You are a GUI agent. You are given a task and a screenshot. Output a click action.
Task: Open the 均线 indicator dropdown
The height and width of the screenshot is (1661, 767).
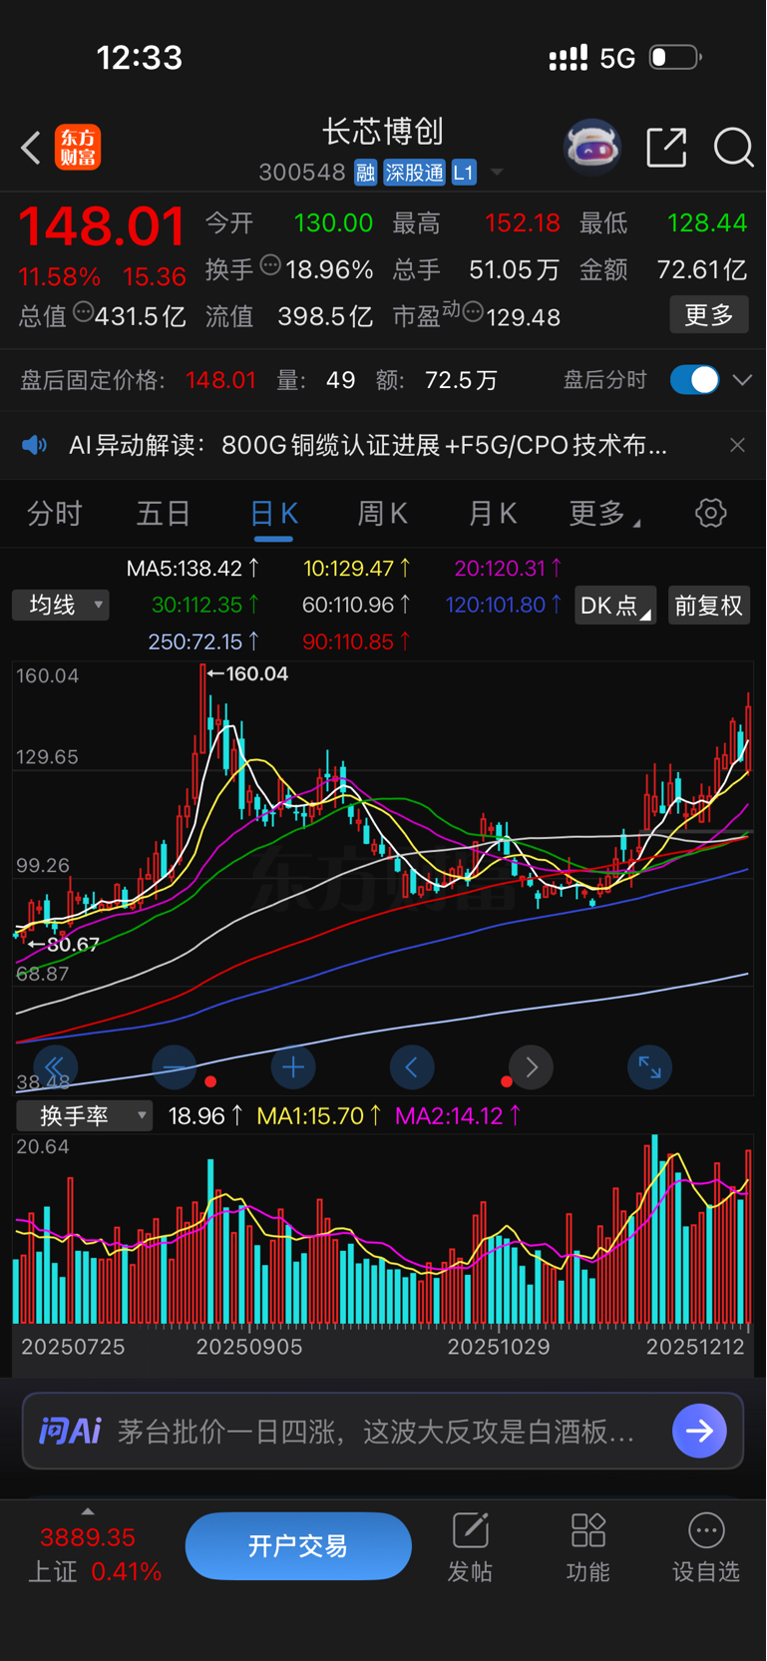coord(61,605)
